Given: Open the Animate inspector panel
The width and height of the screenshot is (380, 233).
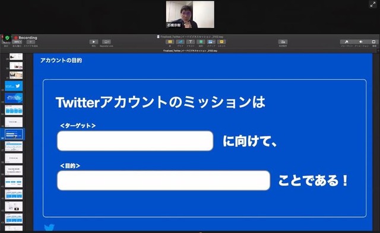Looking at the screenshot, I should (361, 42).
